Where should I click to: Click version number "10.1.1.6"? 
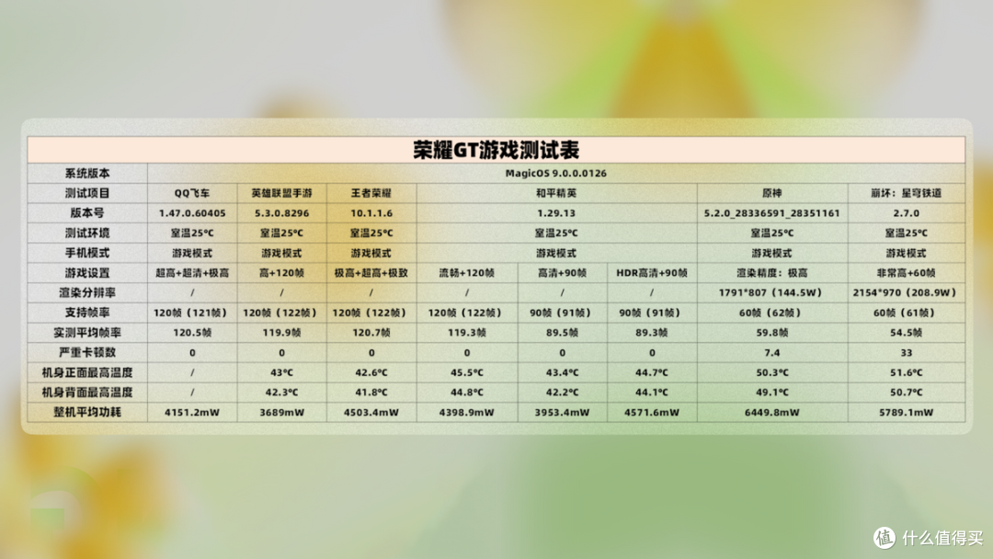[371, 213]
